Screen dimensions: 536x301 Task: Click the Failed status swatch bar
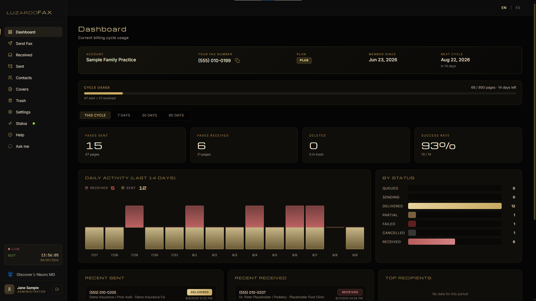tap(412, 224)
